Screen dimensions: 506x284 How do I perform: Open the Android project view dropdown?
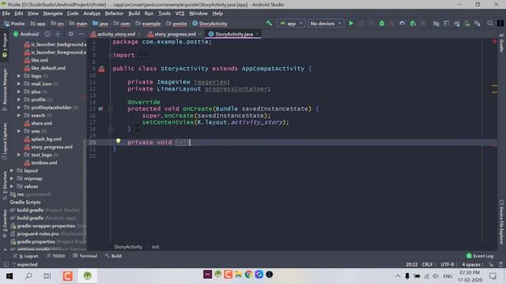pyautogui.click(x=26, y=34)
